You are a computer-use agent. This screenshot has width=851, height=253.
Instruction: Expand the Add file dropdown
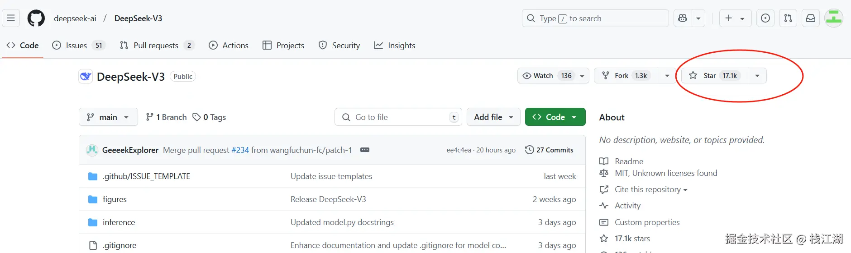point(493,117)
